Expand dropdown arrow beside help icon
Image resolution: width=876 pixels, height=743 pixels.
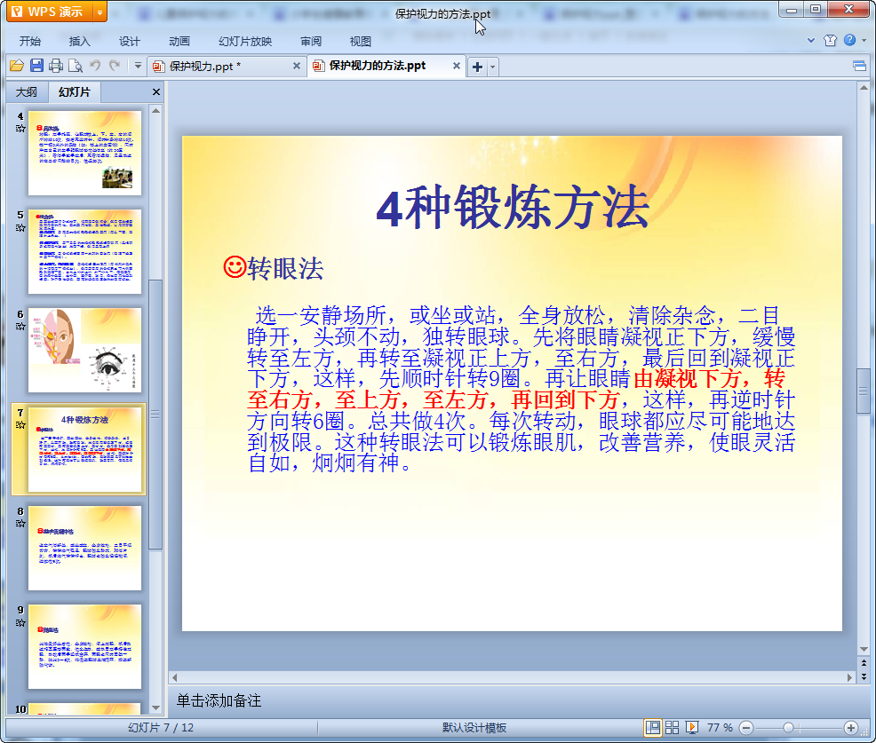coord(864,40)
